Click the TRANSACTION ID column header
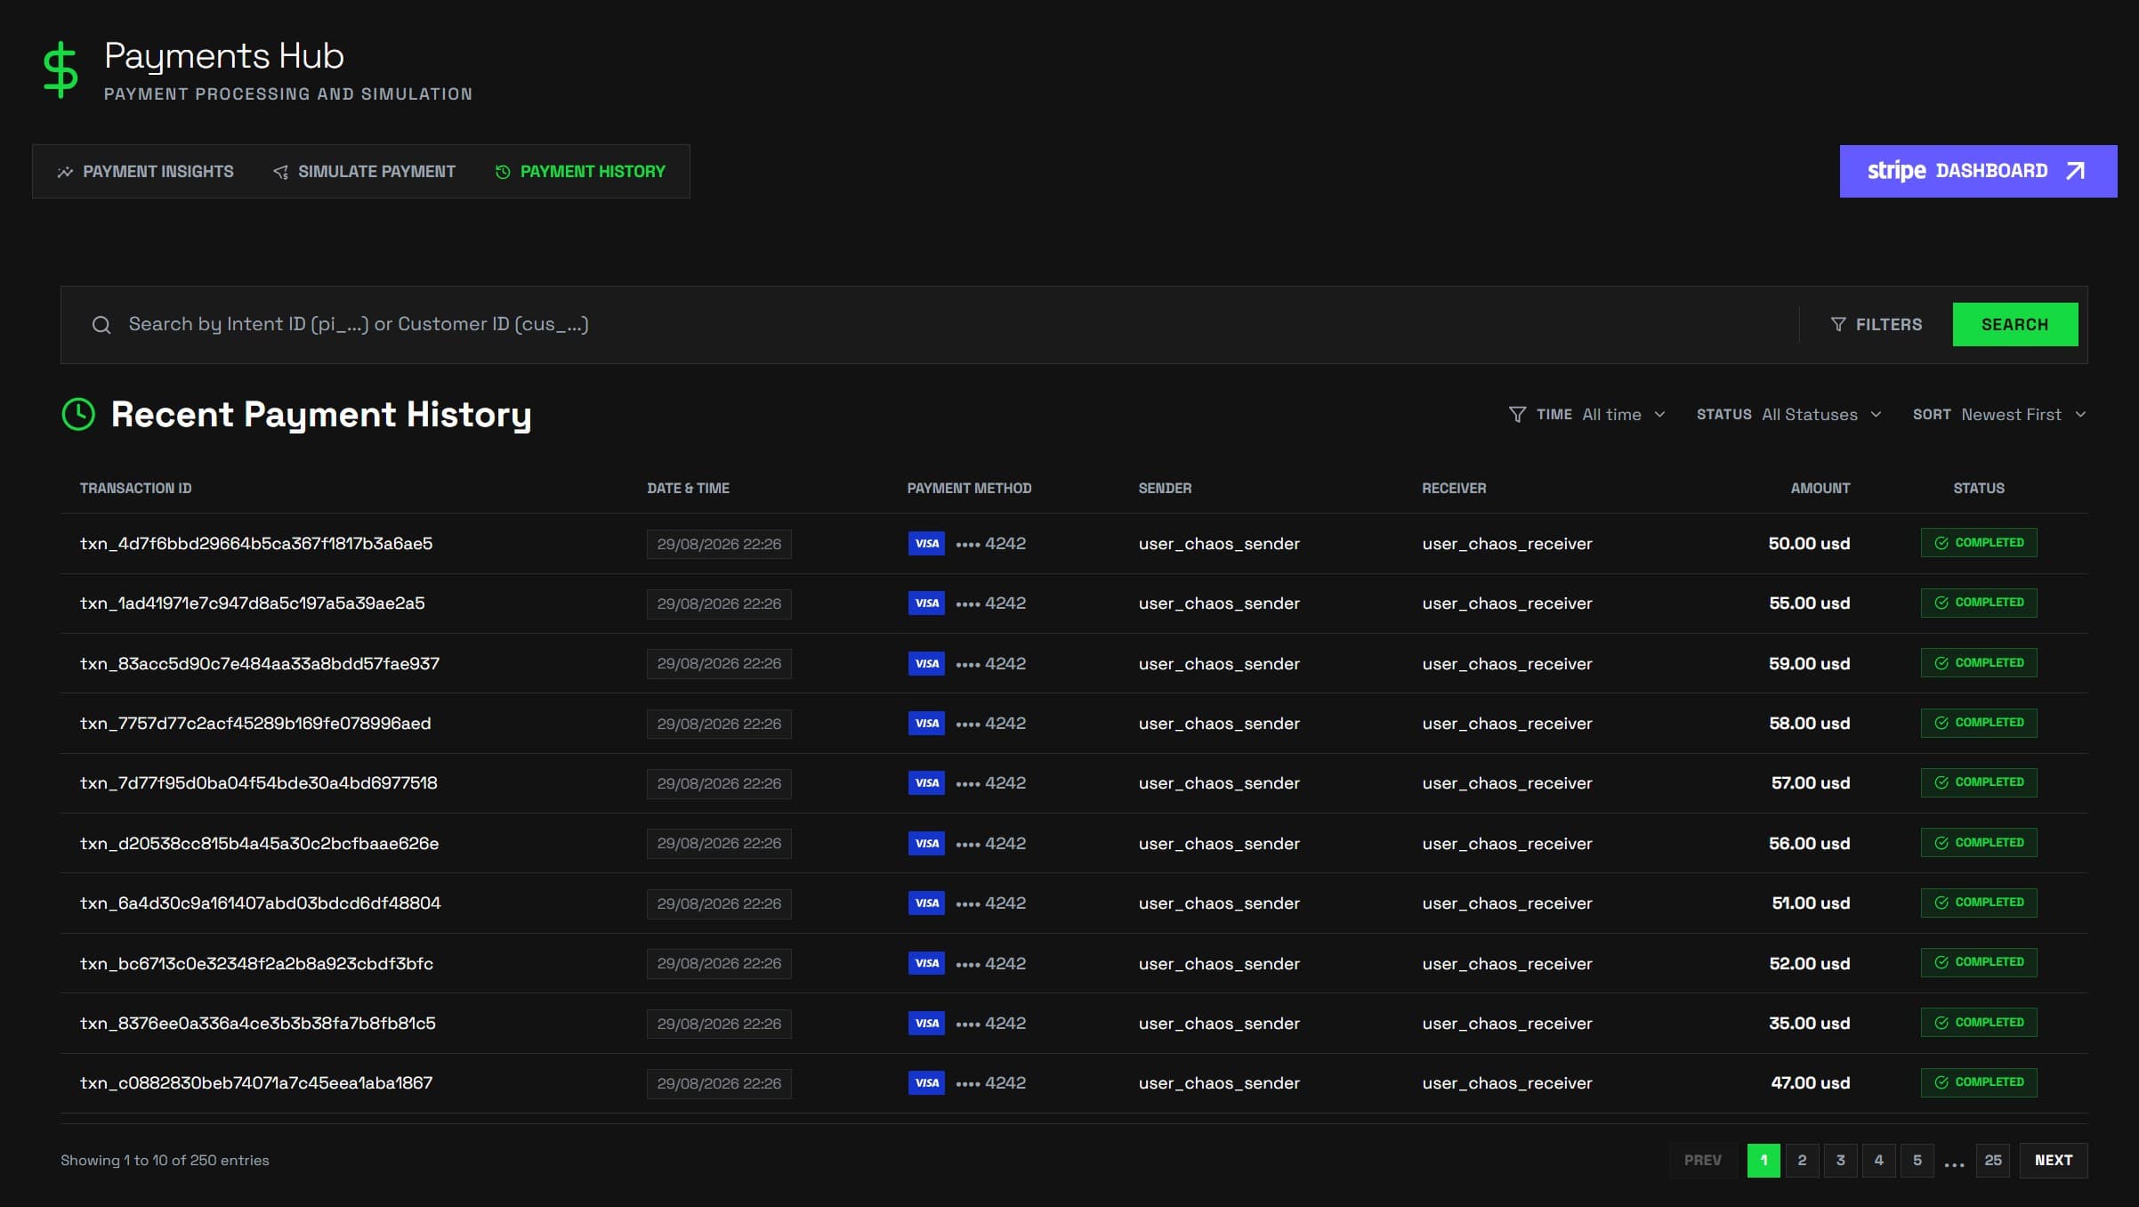The image size is (2139, 1207). [135, 489]
